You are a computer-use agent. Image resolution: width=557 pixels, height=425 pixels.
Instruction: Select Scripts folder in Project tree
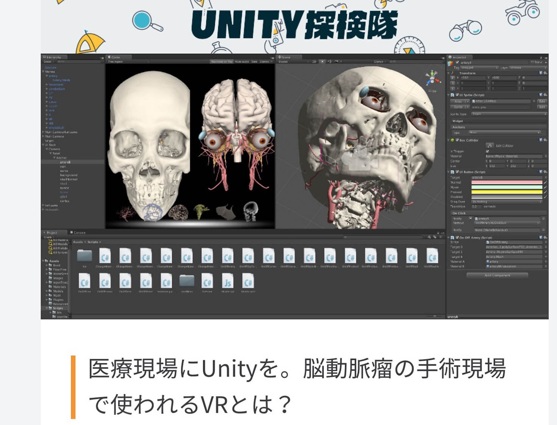click(x=58, y=308)
